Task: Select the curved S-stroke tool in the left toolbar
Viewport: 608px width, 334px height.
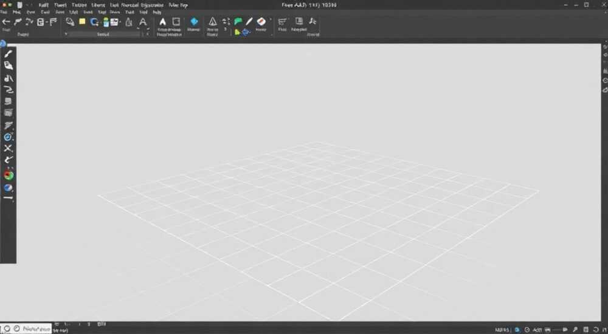Action: (x=8, y=90)
